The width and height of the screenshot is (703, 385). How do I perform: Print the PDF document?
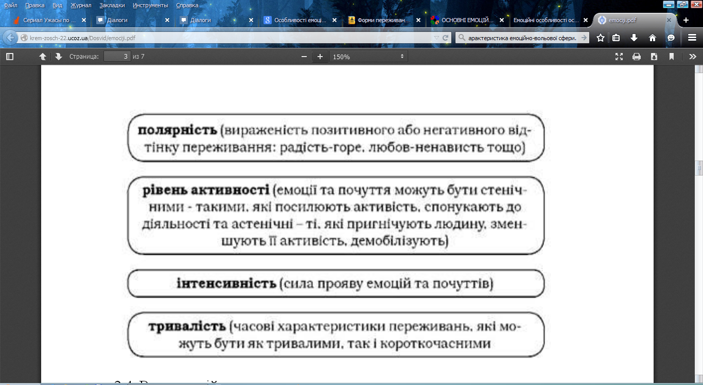click(x=637, y=57)
